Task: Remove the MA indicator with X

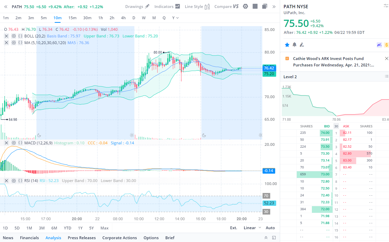Action: point(6,43)
